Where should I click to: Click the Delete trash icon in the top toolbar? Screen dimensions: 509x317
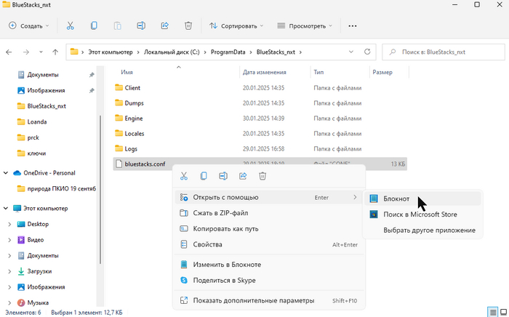click(188, 26)
